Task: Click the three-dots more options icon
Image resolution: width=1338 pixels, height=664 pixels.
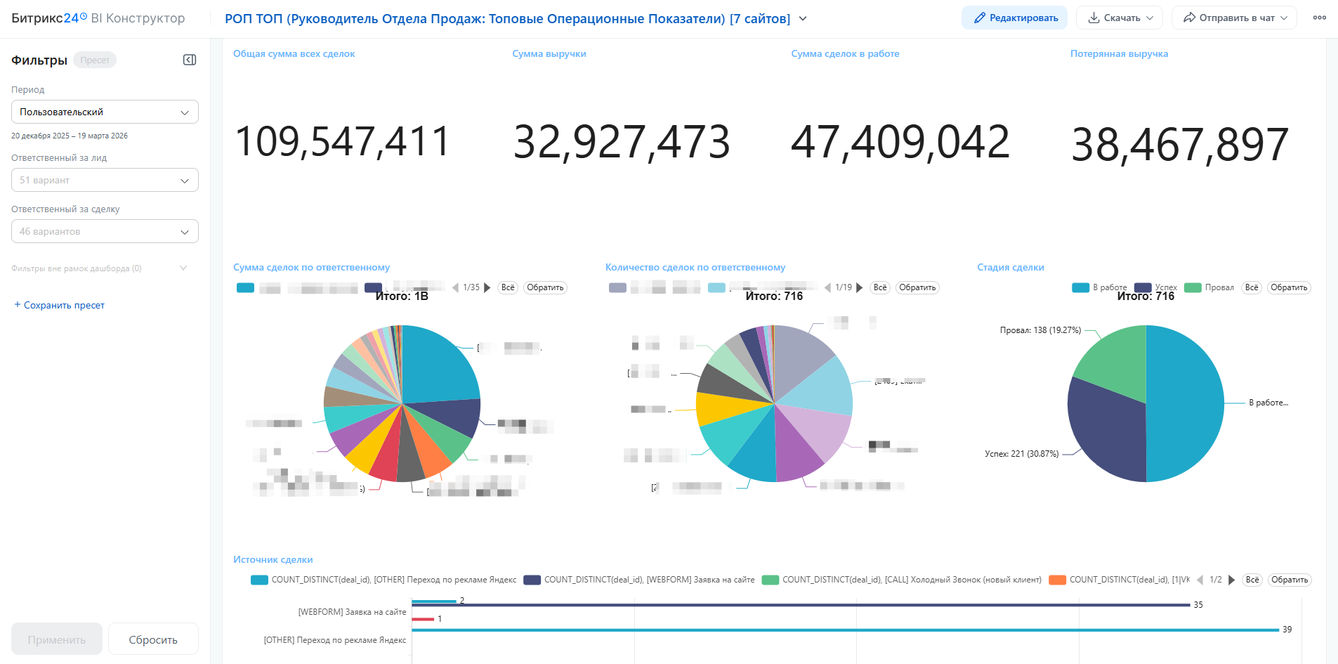Action: [1319, 18]
